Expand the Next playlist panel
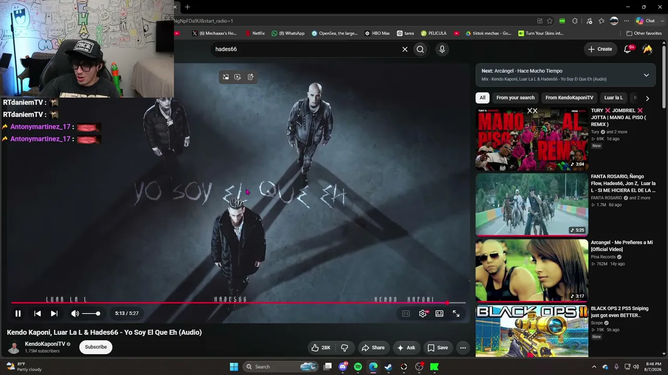Screen dimensions: 668x375 coord(646,75)
